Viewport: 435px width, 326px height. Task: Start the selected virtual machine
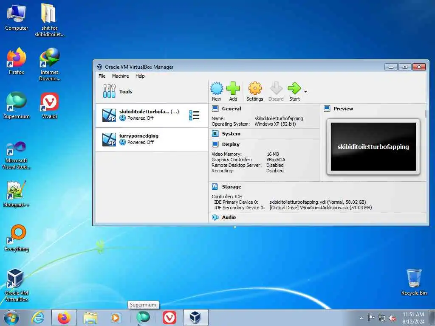294,92
